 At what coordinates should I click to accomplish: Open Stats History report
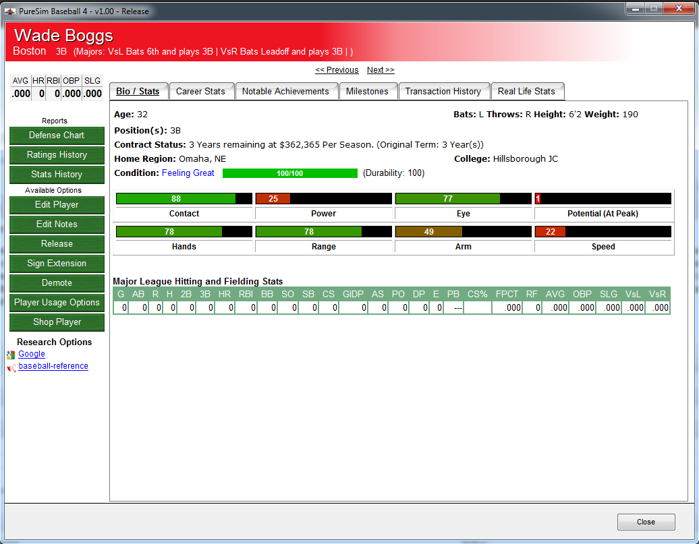[57, 175]
